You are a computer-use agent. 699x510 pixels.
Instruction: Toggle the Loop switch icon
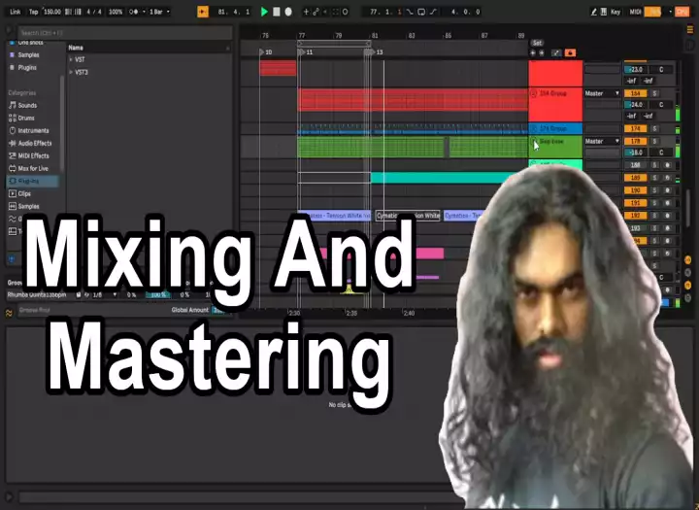[421, 12]
